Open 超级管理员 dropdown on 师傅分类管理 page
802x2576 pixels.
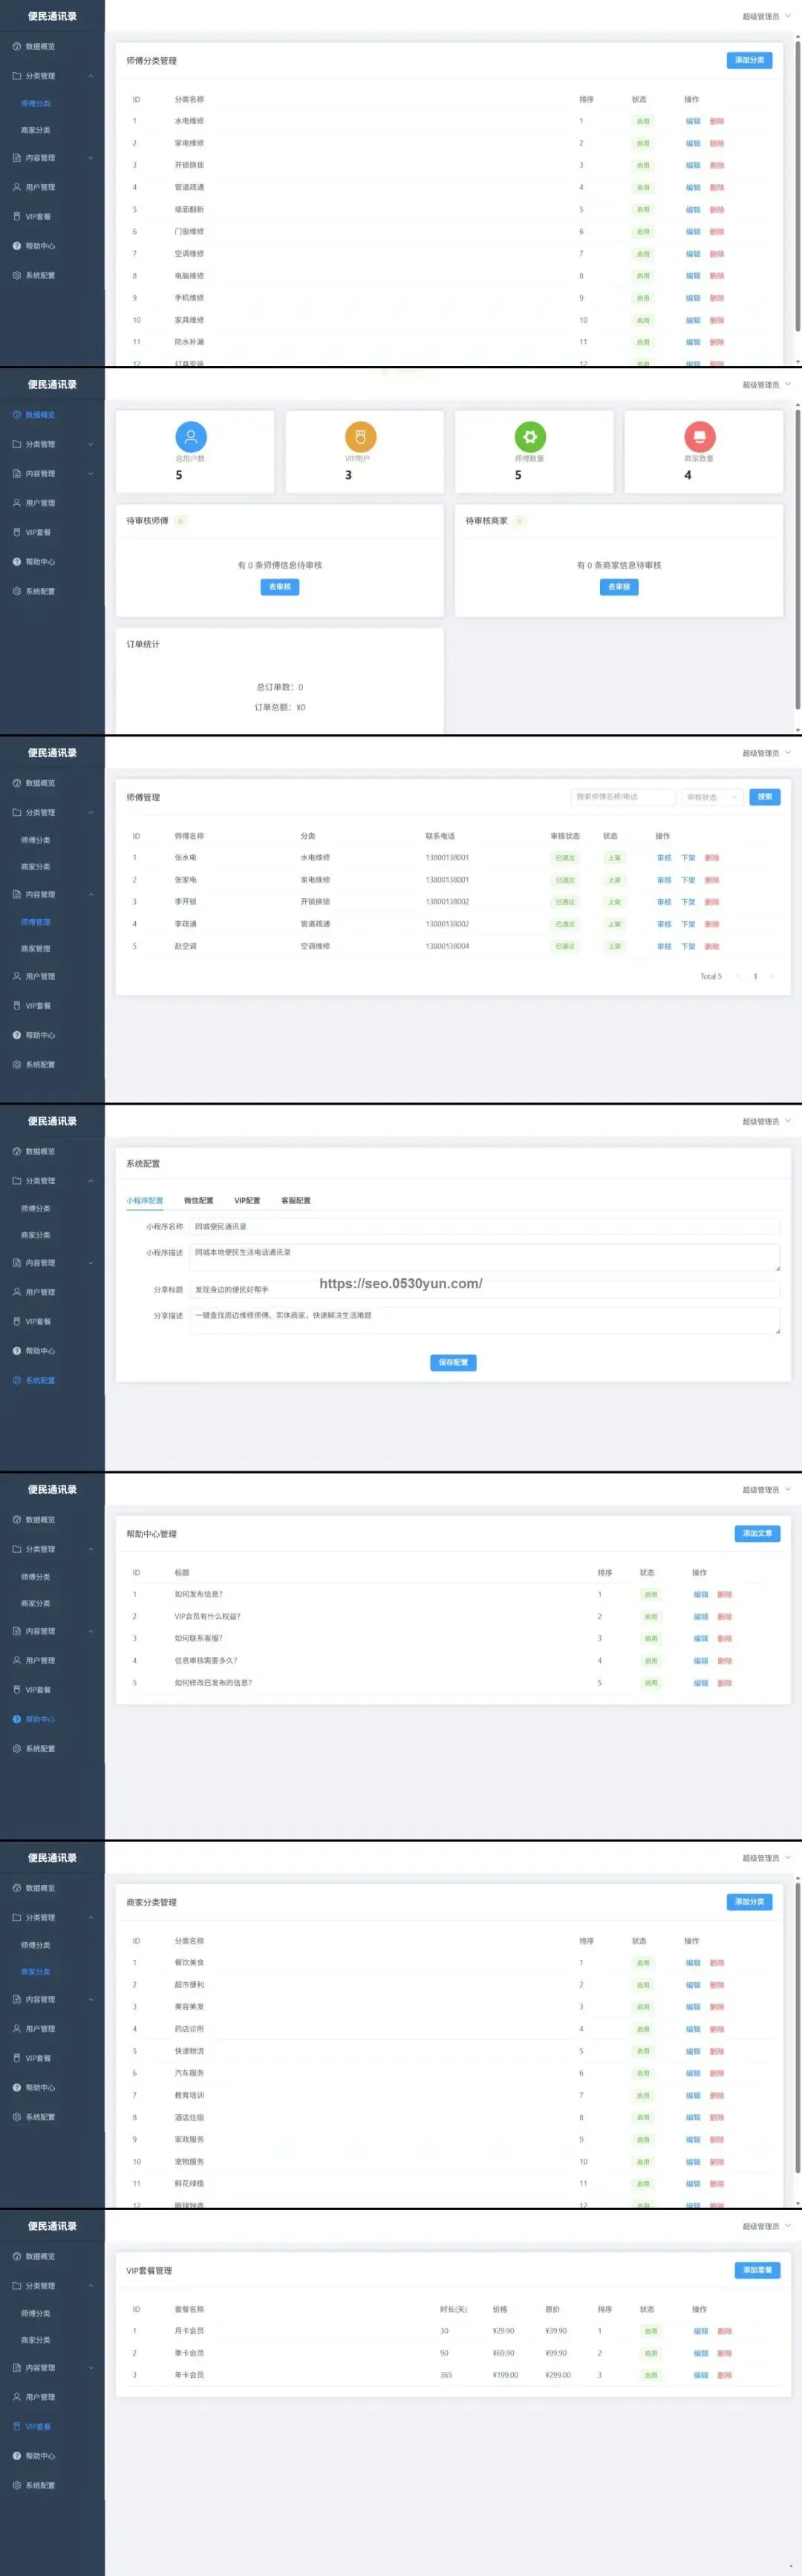766,17
